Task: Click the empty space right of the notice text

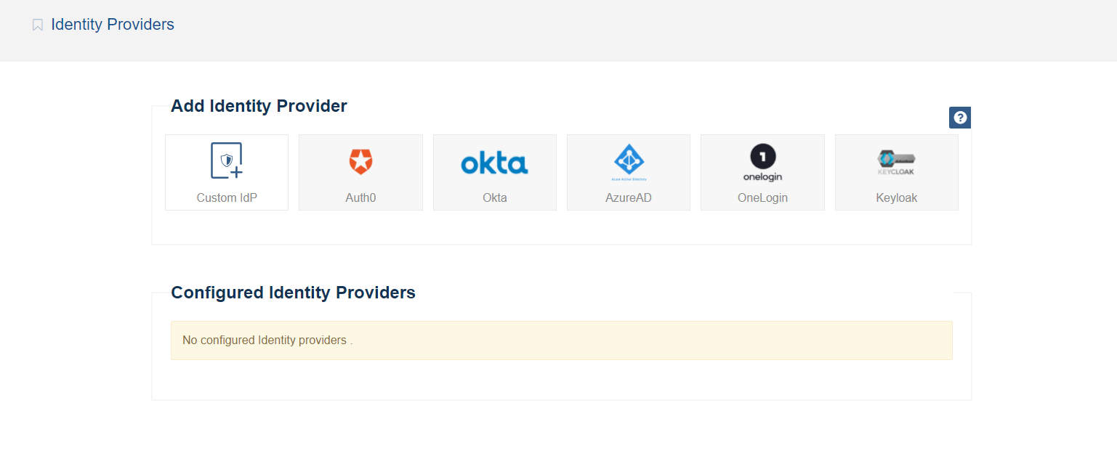Action: [654, 340]
